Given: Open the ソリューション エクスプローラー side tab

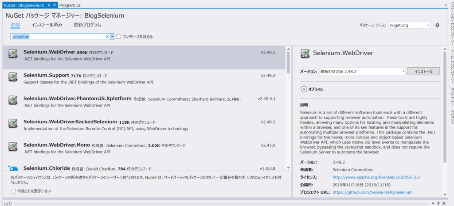Looking at the screenshot, I should tap(451, 24).
